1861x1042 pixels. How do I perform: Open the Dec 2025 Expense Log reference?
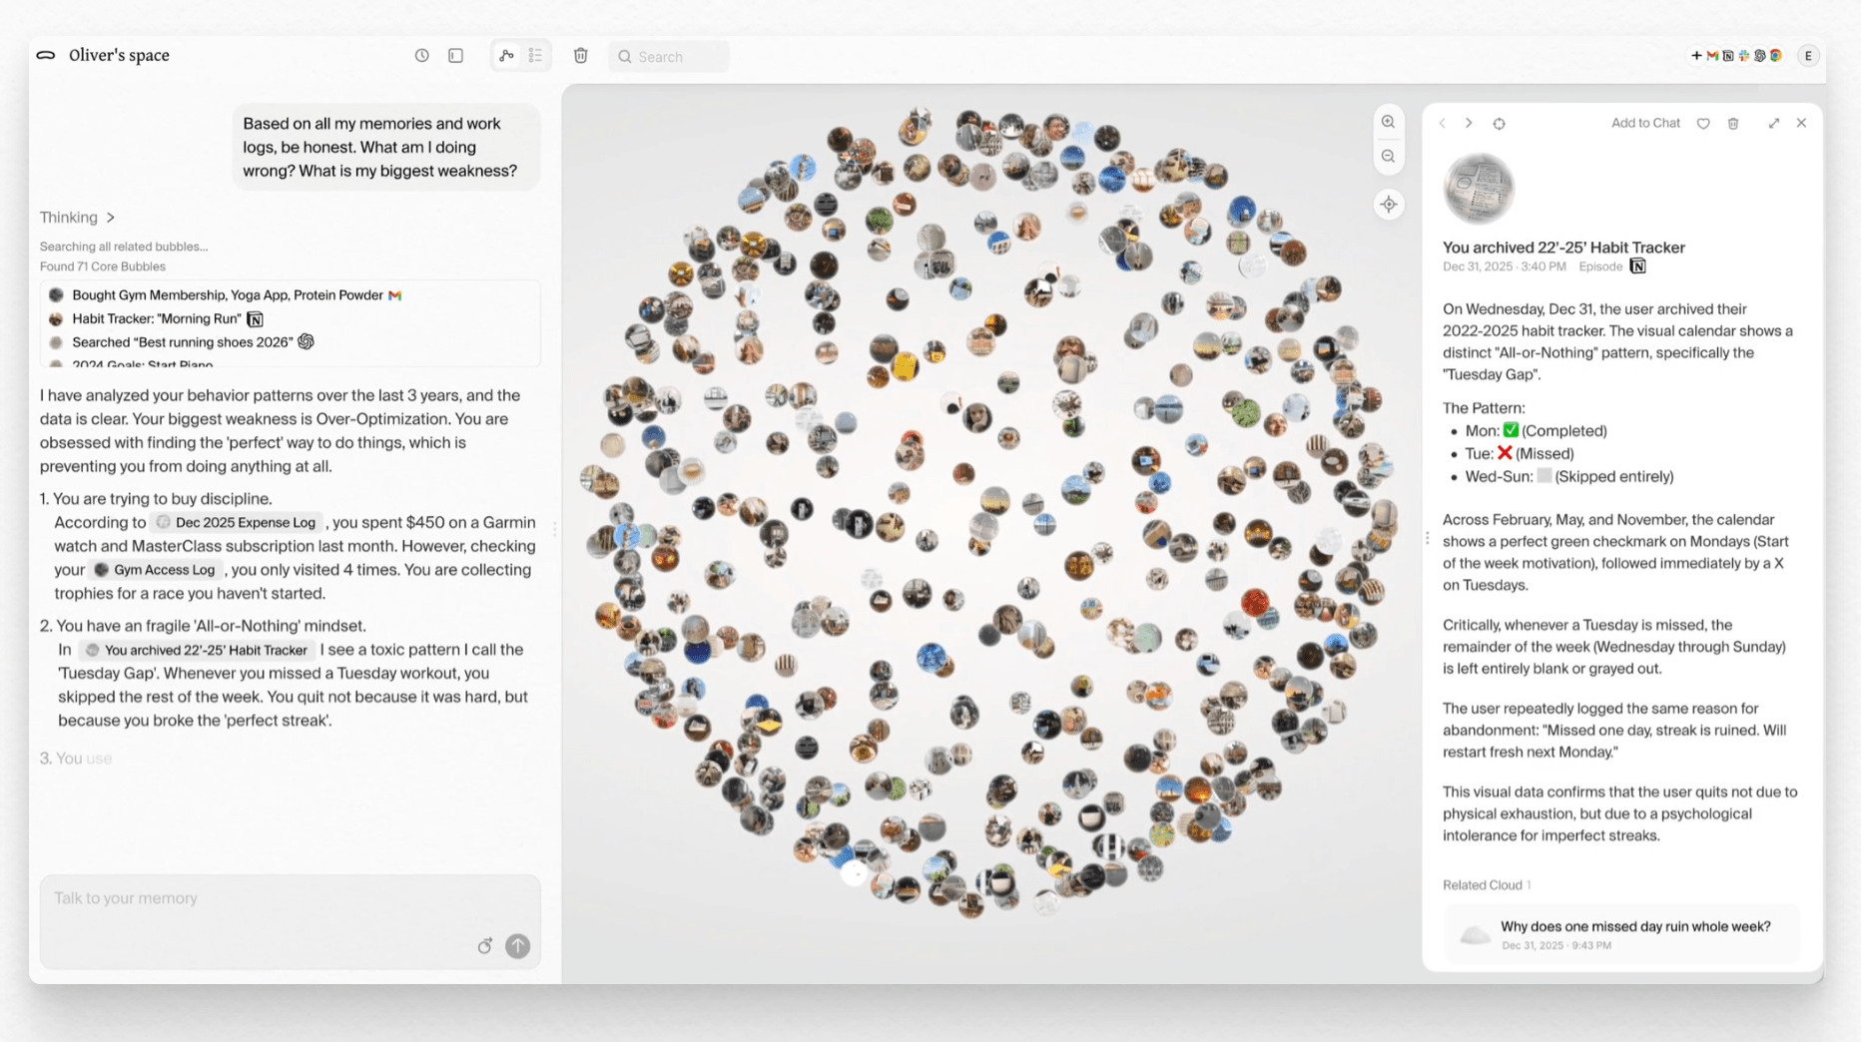click(x=238, y=523)
